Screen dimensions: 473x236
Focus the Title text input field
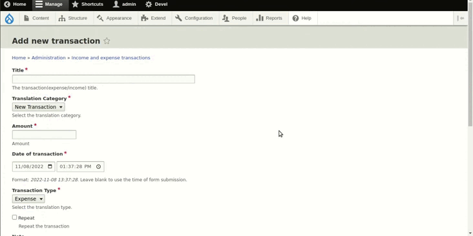pyautogui.click(x=103, y=79)
